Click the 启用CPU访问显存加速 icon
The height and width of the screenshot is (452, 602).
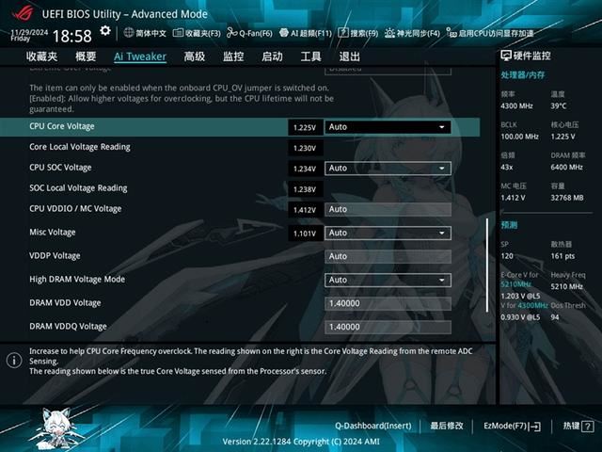(x=451, y=33)
